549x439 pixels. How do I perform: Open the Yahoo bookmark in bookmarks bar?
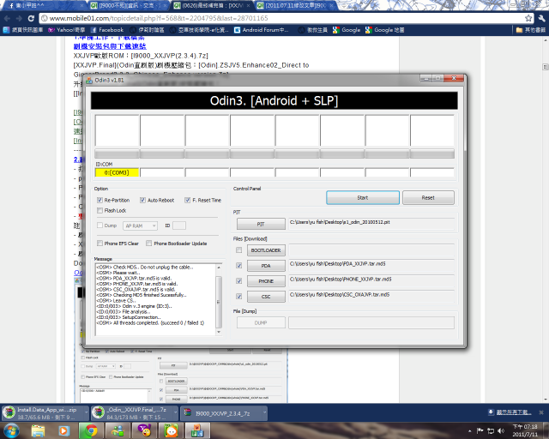(67, 30)
